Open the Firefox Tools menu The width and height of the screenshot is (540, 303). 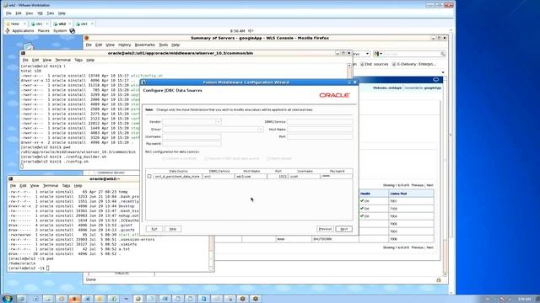point(163,45)
